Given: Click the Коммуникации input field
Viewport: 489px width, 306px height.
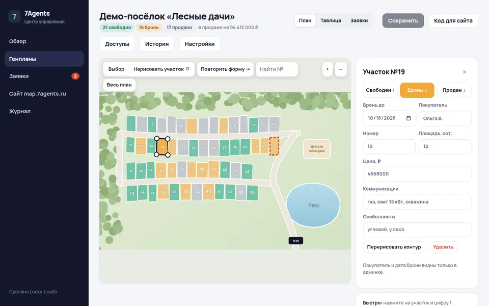Looking at the screenshot, I should click(x=417, y=202).
